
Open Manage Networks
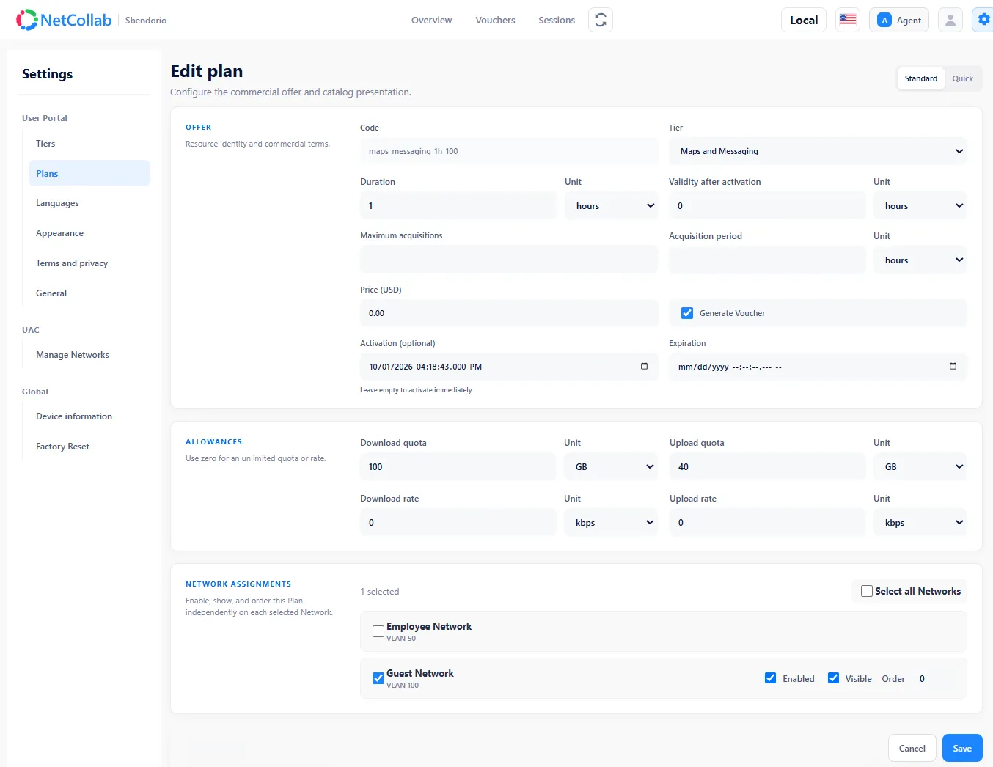click(x=89, y=355)
